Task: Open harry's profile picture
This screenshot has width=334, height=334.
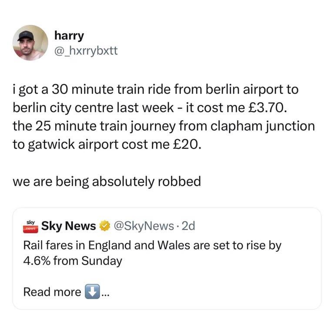Action: pyautogui.click(x=30, y=43)
